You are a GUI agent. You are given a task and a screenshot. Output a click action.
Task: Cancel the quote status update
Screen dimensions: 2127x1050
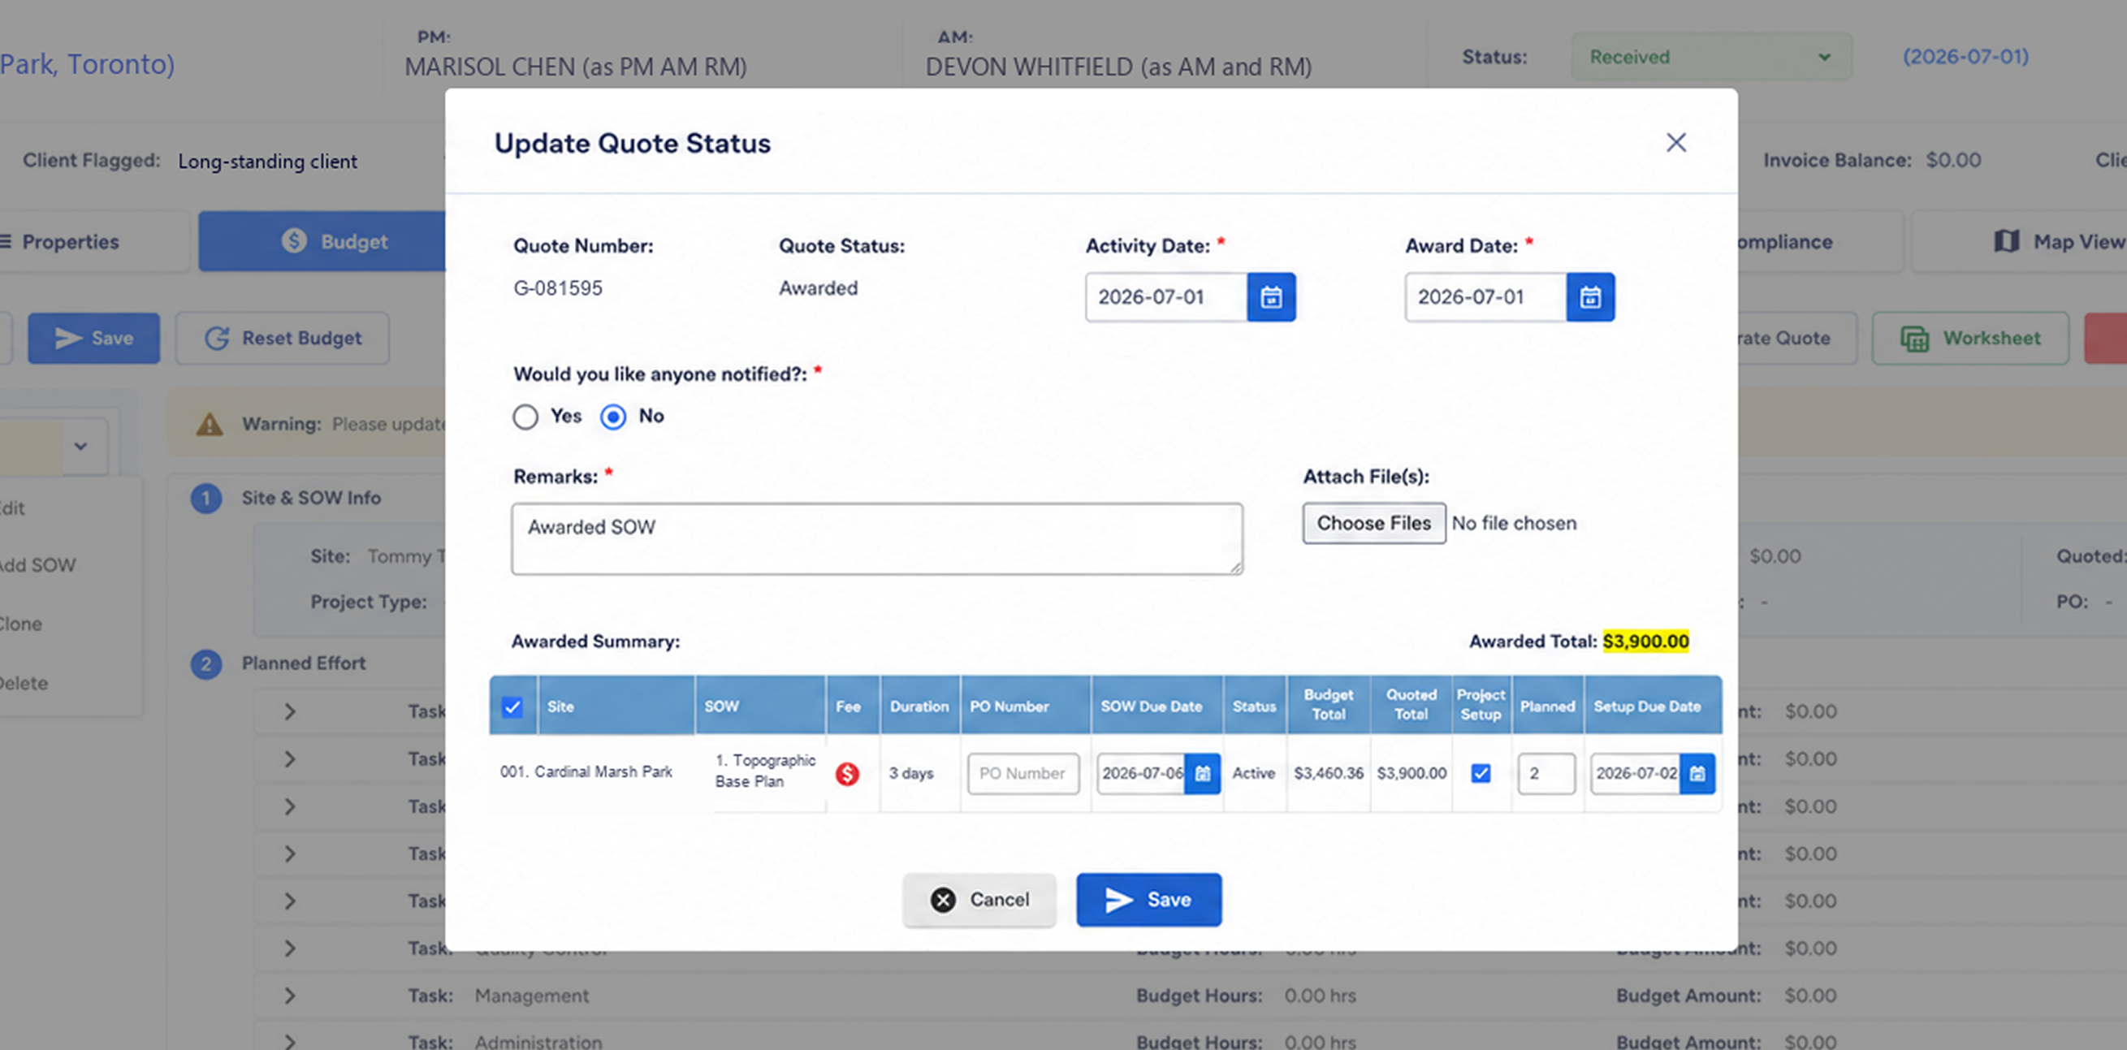coord(979,900)
